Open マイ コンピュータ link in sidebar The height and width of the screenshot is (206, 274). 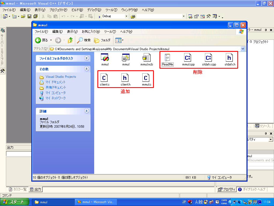point(56,93)
